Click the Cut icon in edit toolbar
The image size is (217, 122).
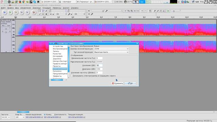click(125, 11)
